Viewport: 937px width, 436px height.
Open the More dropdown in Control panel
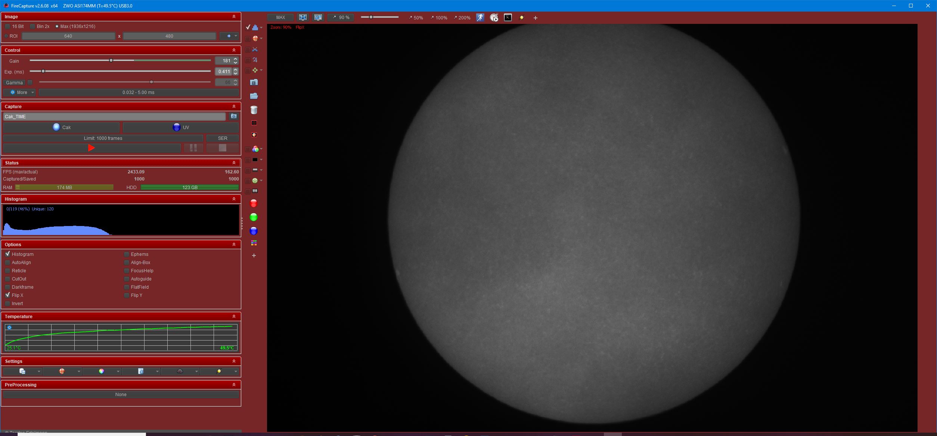click(x=19, y=92)
